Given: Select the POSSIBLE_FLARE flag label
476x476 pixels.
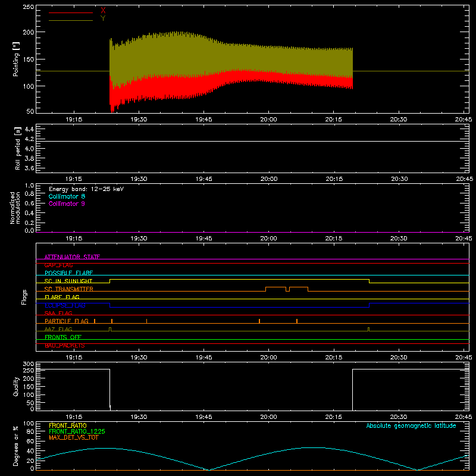Looking at the screenshot, I should pyautogui.click(x=68, y=273).
